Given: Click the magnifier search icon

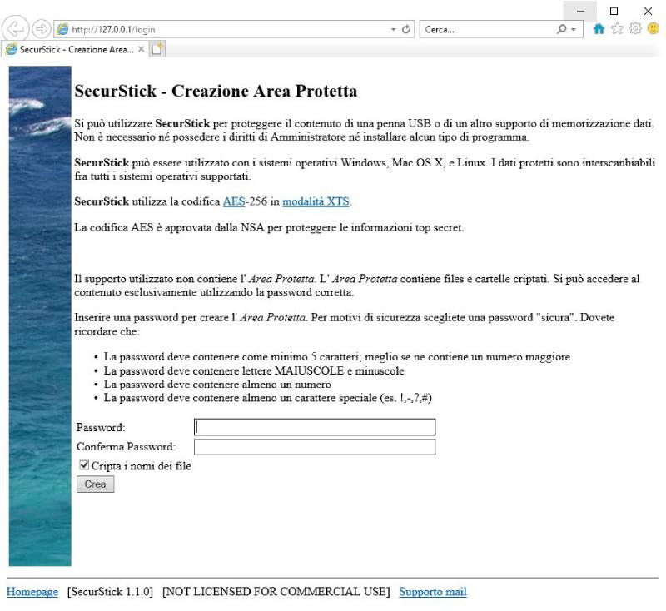Looking at the screenshot, I should pos(561,29).
